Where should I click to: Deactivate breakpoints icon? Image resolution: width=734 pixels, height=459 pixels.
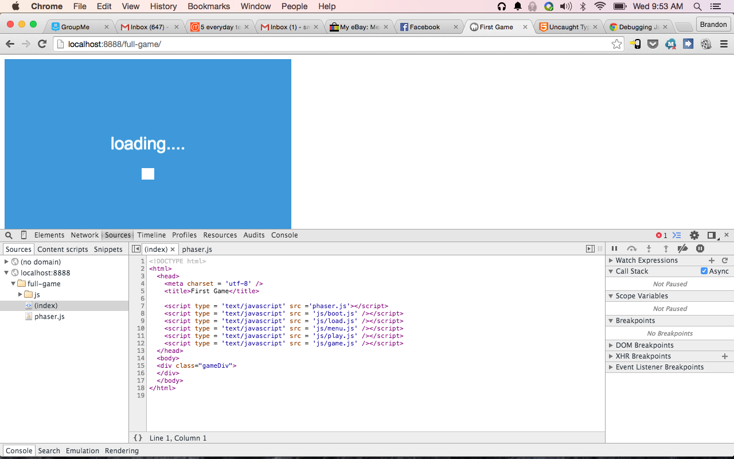coord(682,248)
